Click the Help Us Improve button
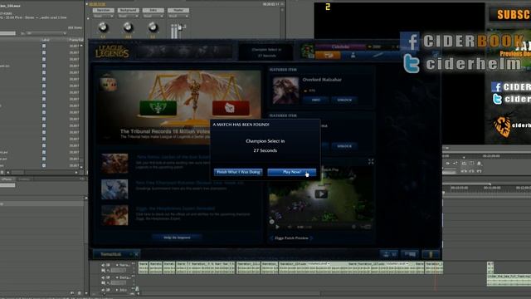This screenshot has height=299, width=531. (x=177, y=238)
